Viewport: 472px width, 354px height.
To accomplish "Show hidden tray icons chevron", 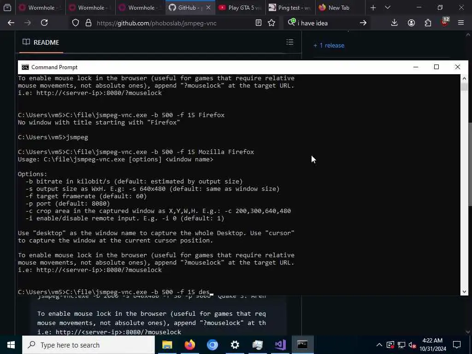I will 379,345.
